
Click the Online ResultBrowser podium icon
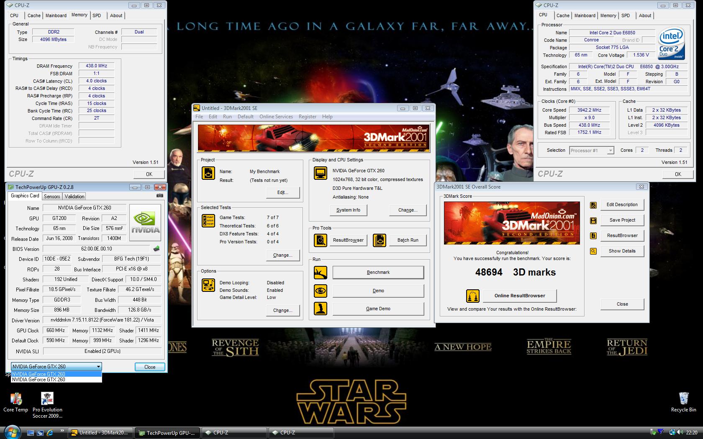tap(473, 296)
